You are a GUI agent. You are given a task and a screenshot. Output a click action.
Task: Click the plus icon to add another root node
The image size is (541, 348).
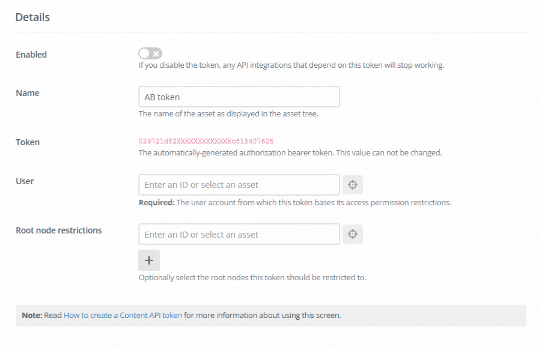click(149, 260)
